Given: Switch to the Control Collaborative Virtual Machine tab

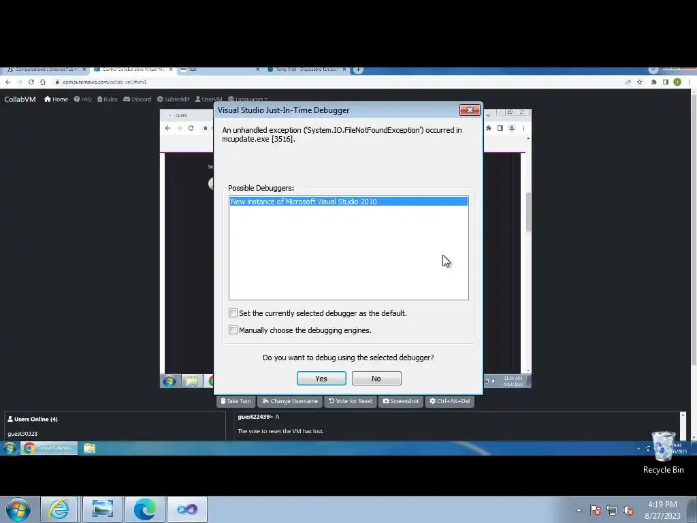Looking at the screenshot, I should click(131, 69).
